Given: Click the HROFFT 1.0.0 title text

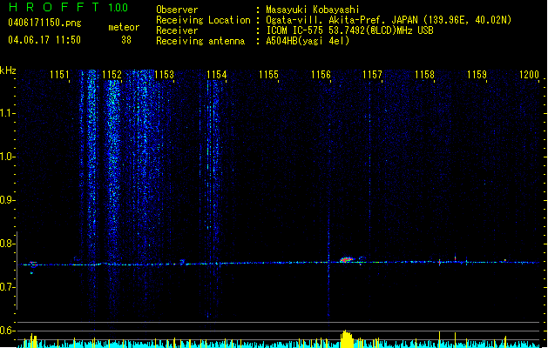Looking at the screenshot, I should click(x=69, y=7).
